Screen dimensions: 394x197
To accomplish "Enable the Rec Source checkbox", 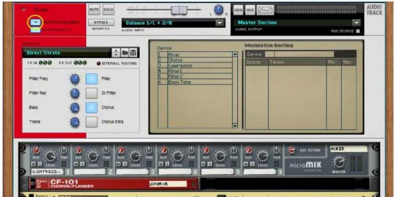I will [358, 31].
